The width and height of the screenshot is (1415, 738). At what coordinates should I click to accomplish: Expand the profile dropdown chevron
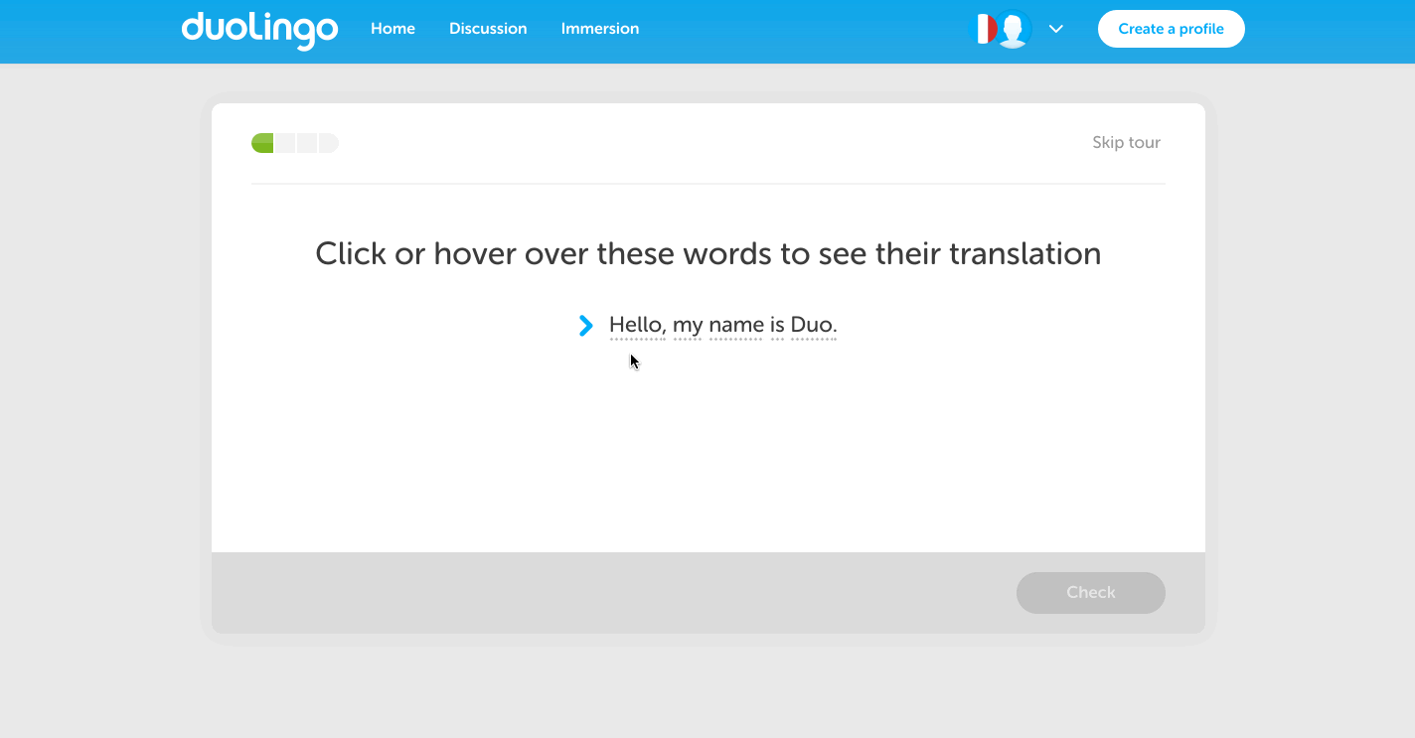click(x=1056, y=29)
